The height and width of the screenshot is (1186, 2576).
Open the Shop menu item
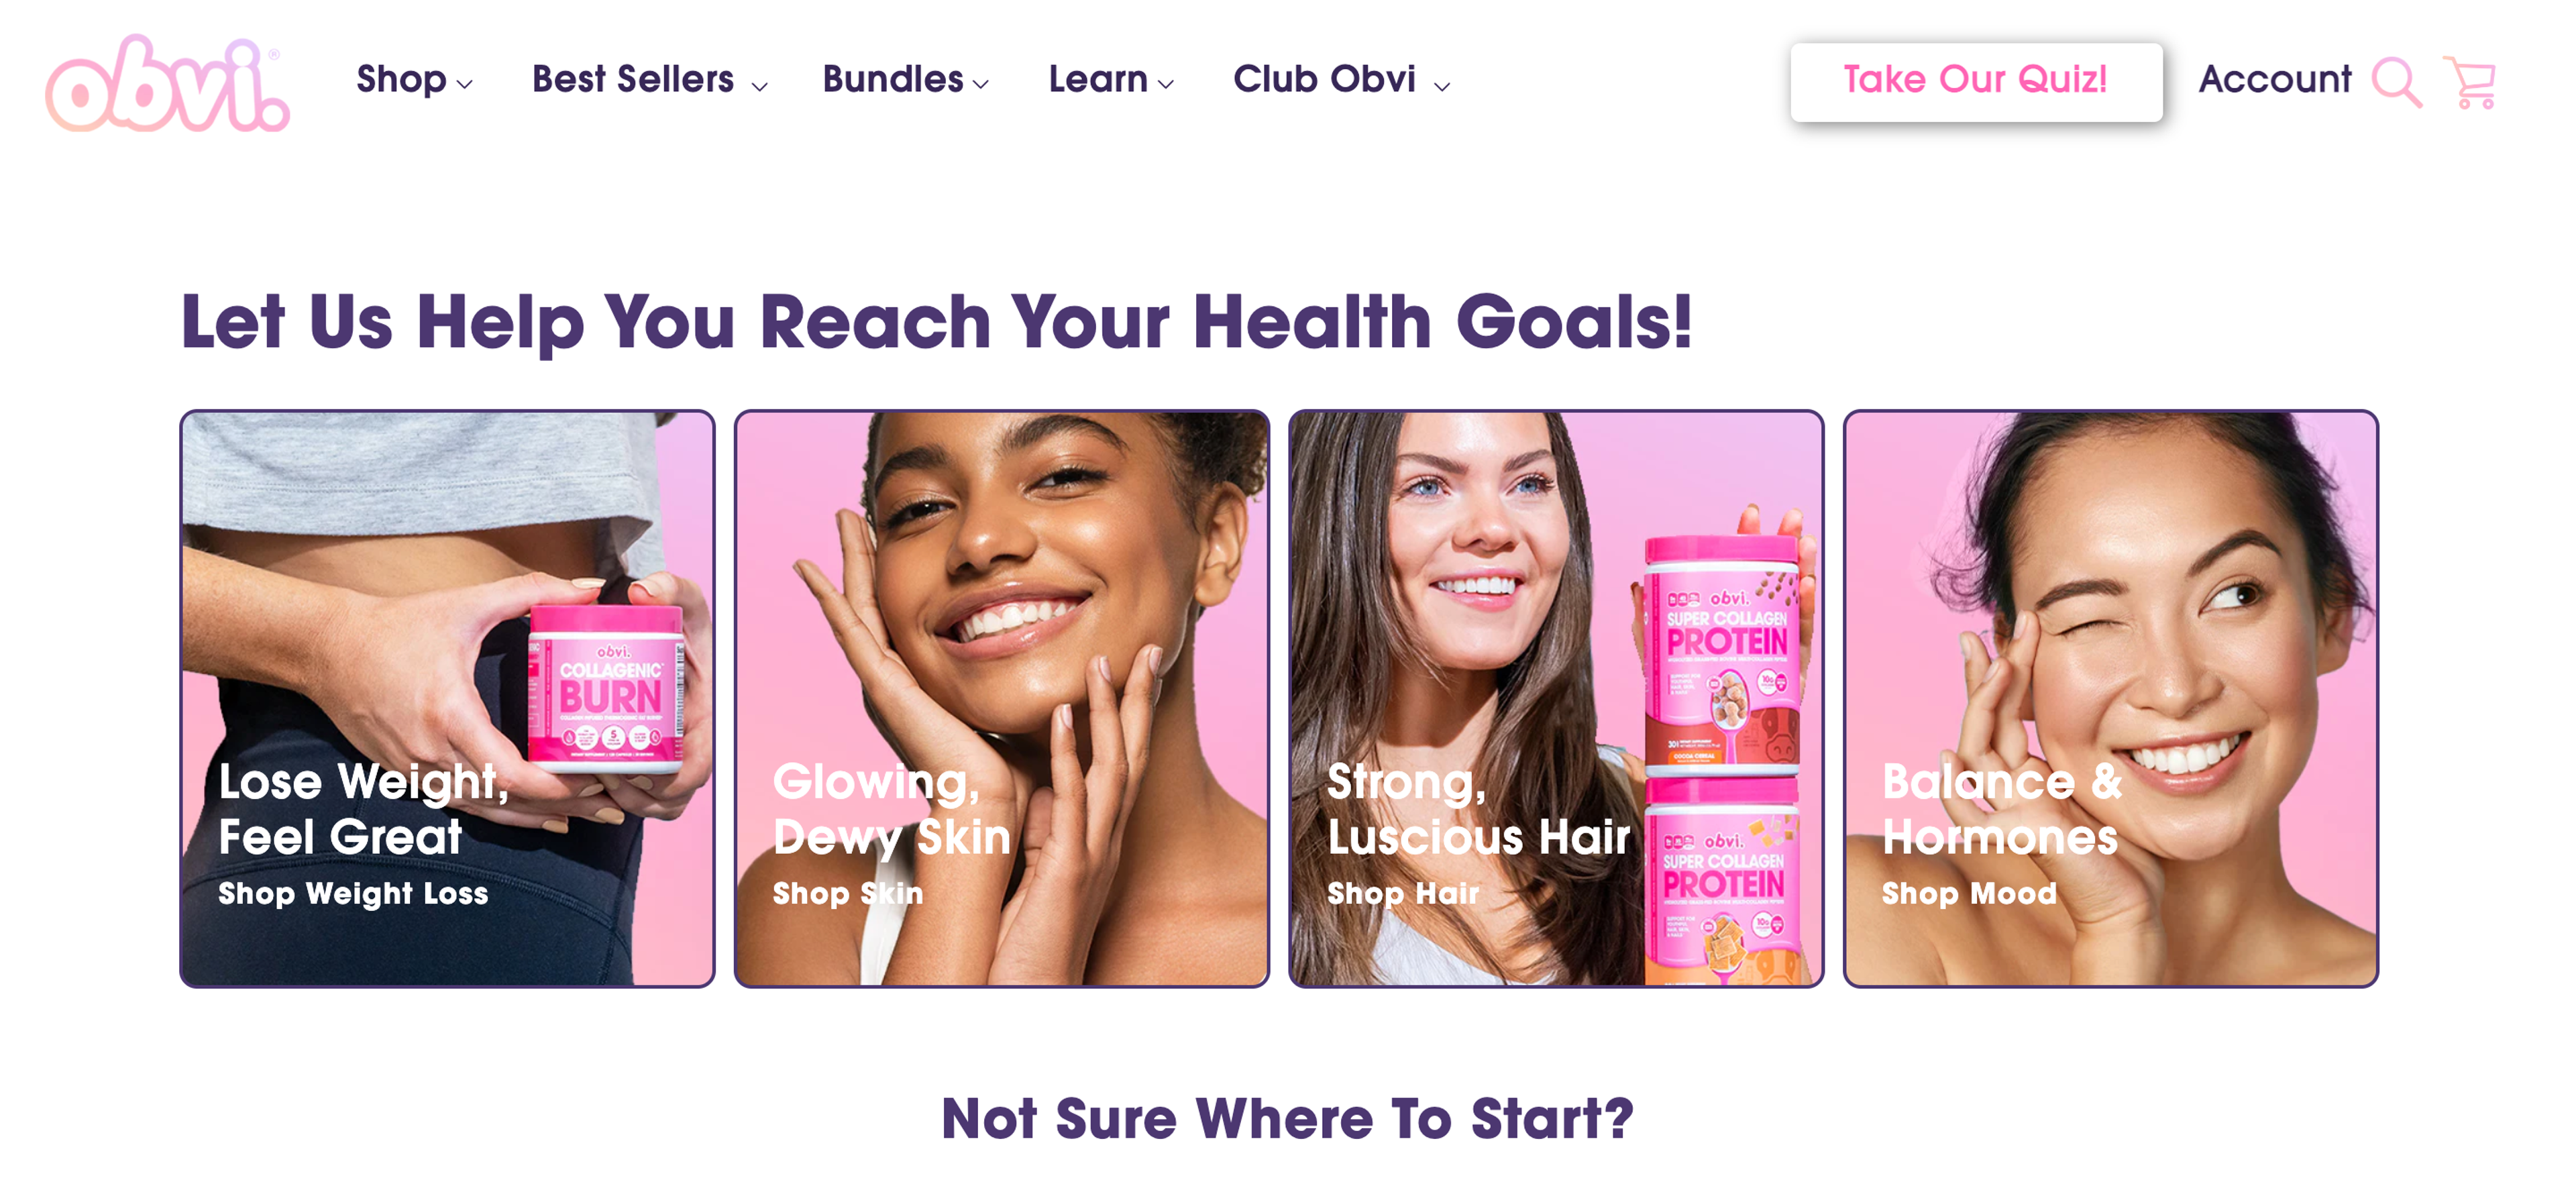click(401, 79)
